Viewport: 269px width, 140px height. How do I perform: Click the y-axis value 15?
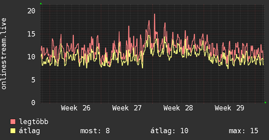coord(31,34)
